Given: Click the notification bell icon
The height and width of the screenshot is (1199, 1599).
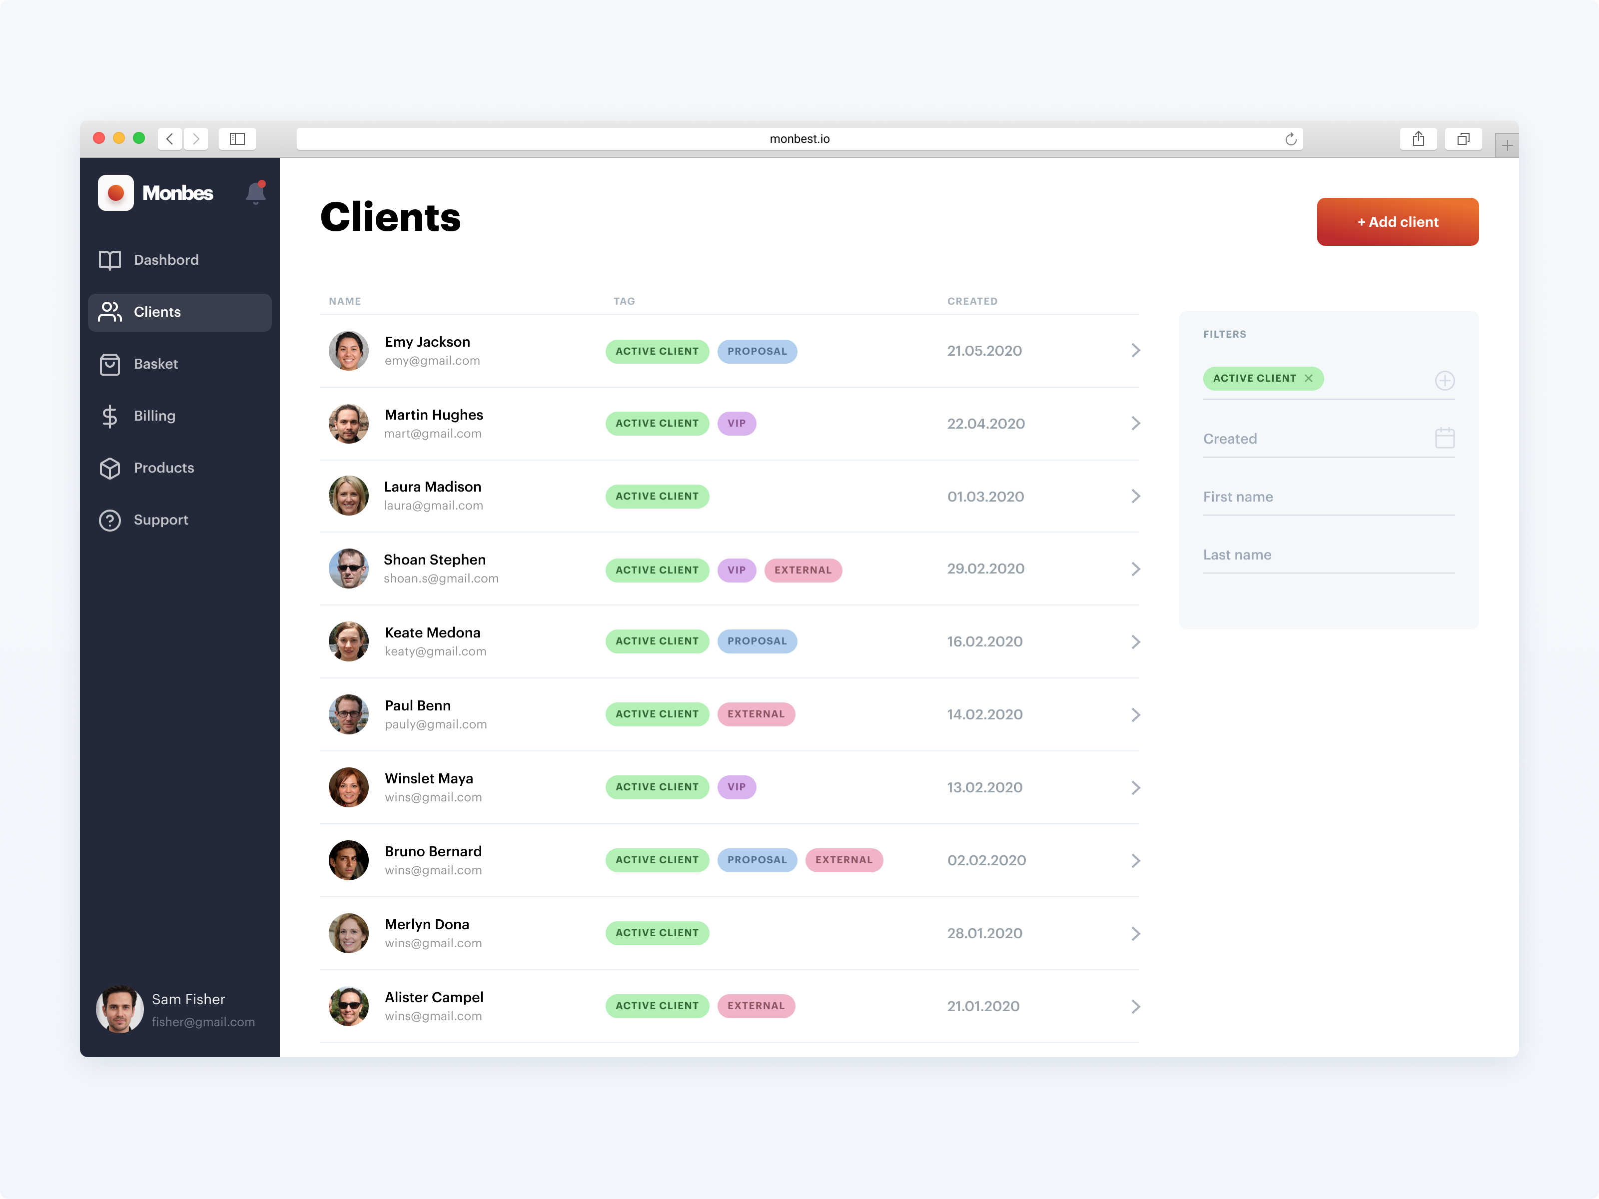Looking at the screenshot, I should pos(255,193).
